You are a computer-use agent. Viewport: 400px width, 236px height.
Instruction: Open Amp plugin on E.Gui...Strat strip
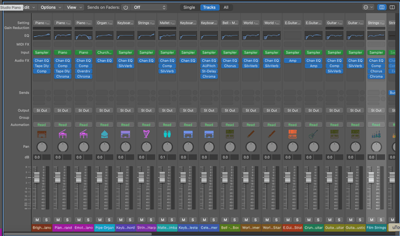pos(292,61)
